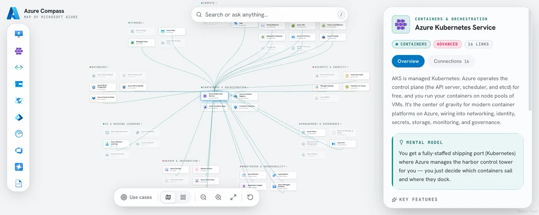Select the Azure DB for MySQL node
Viewport: 539px width, 215px height.
click(x=133, y=87)
